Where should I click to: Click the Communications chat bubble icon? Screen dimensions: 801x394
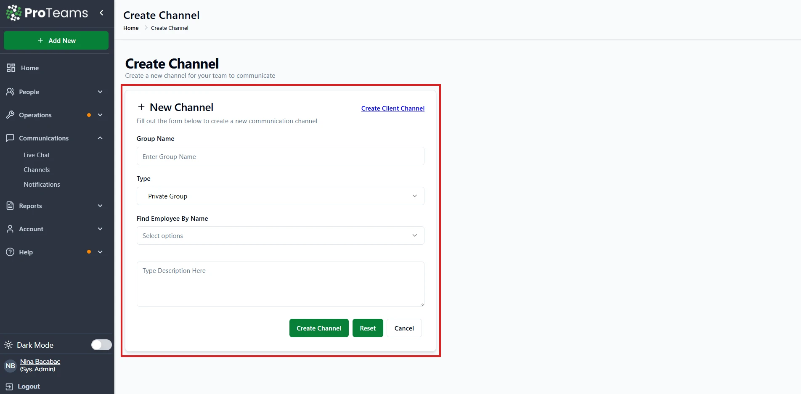pyautogui.click(x=11, y=138)
